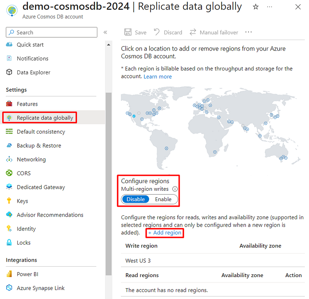Click the Dedicated Gateway icon
The image size is (309, 299).
(9, 187)
